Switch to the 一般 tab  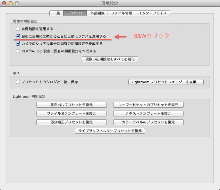point(56,13)
